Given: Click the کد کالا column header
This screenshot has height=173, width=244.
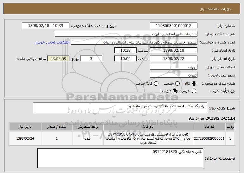Looking at the screenshot, I should tap(209, 127).
